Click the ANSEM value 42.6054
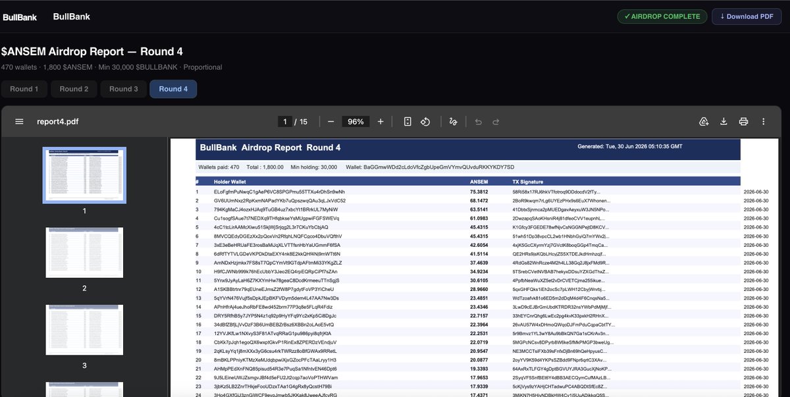Image resolution: width=790 pixels, height=397 pixels. pyautogui.click(x=478, y=245)
